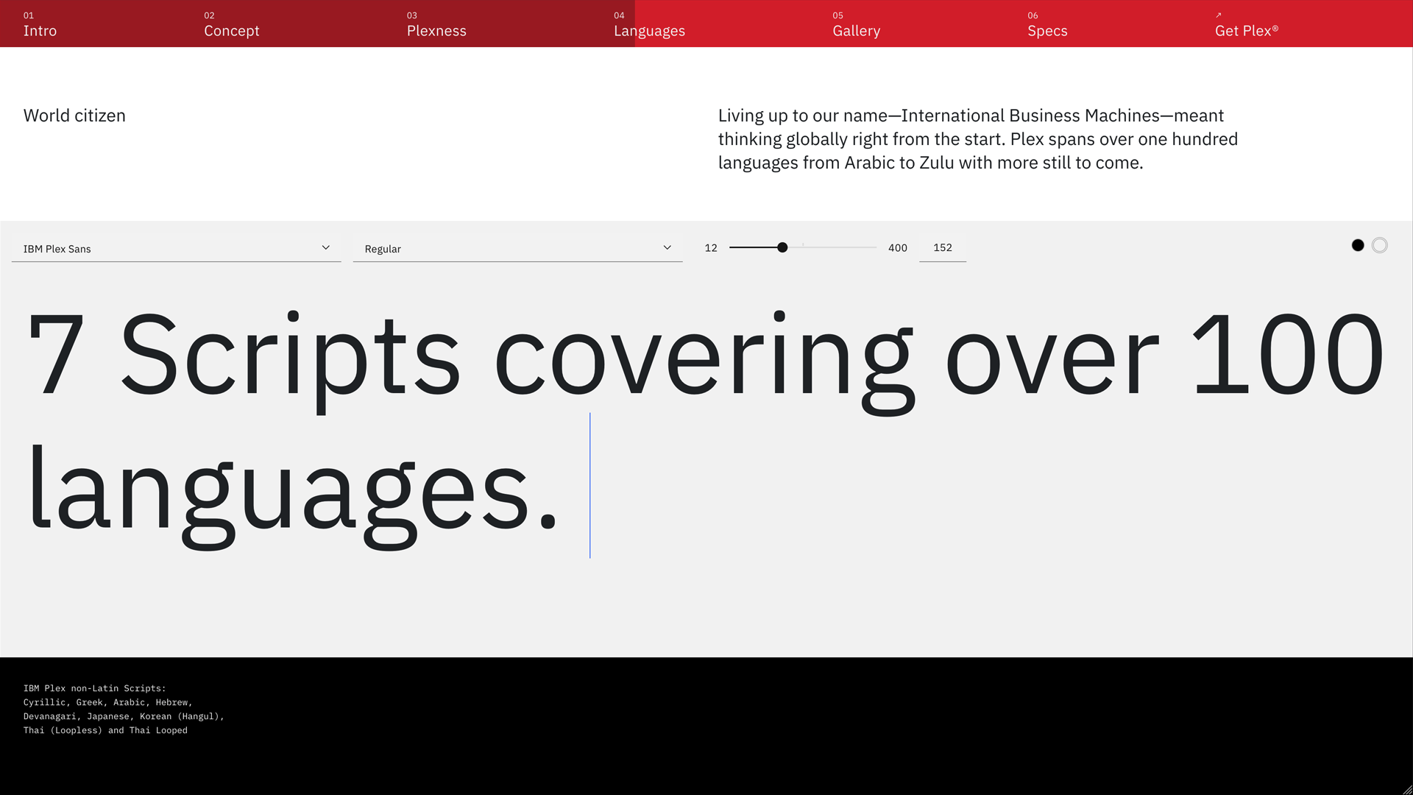Screen dimensions: 1413x795
Task: Jump to the 05 Gallery section
Action: point(856,30)
